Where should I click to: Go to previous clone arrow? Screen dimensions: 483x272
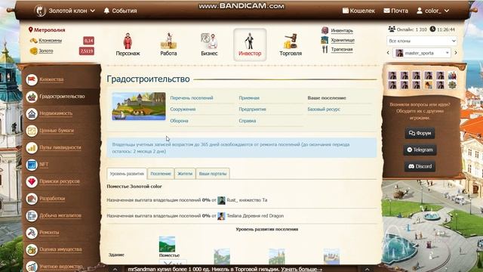pyautogui.click(x=388, y=53)
